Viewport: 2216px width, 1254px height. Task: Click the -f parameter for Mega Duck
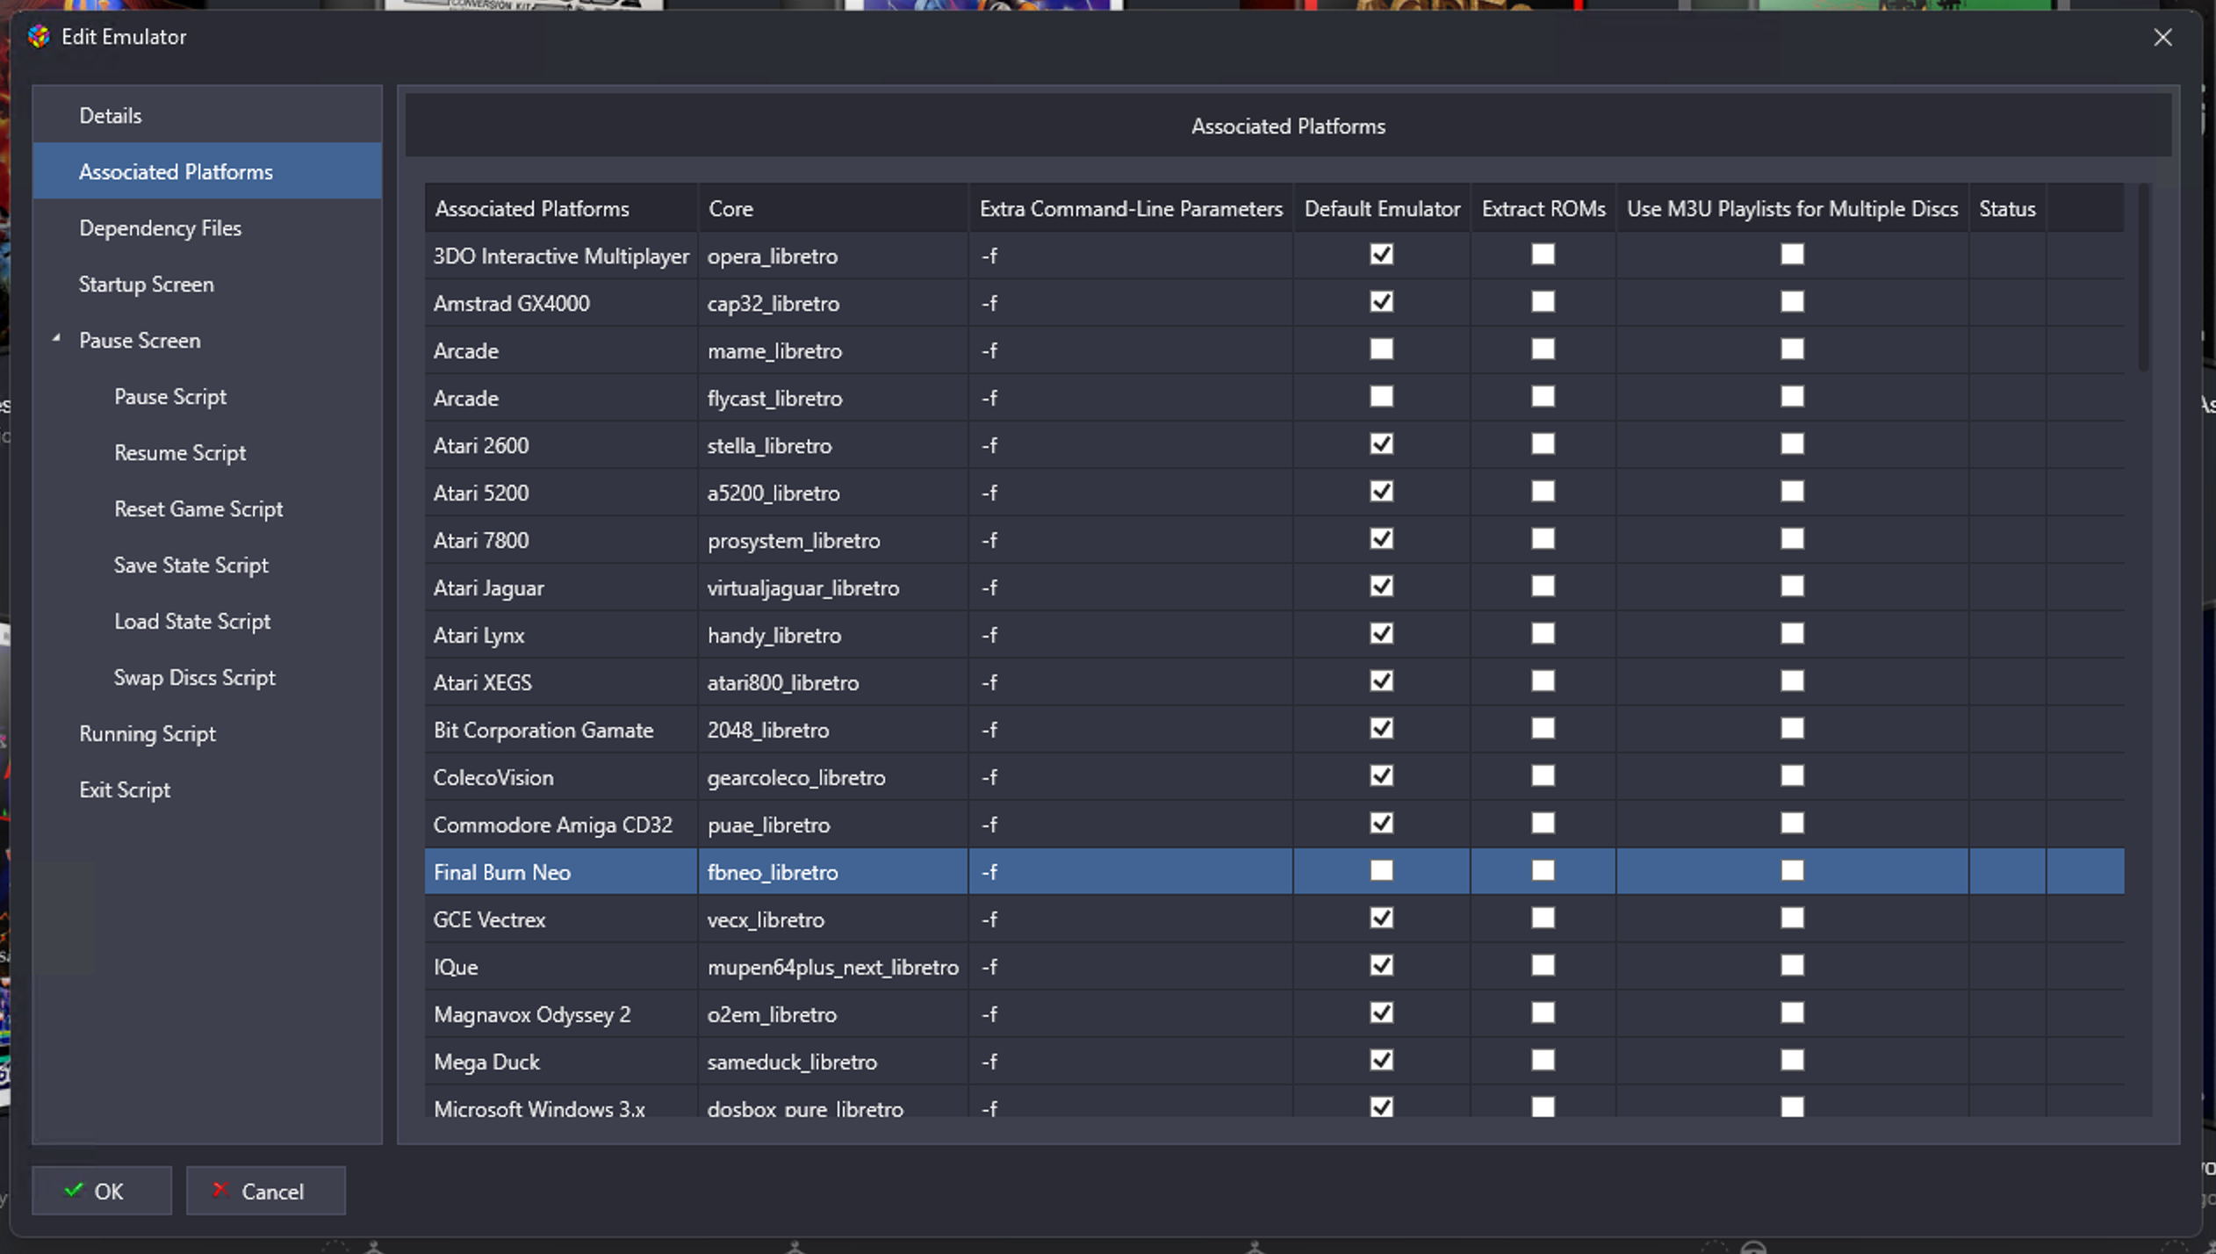(1131, 1062)
